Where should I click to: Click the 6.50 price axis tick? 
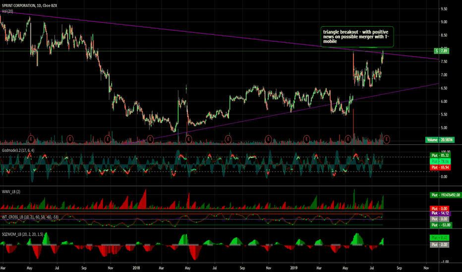[x=444, y=88]
